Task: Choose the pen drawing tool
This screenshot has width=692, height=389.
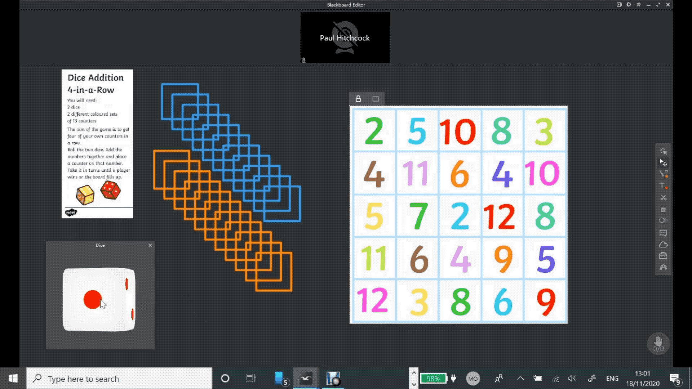Action: pyautogui.click(x=663, y=174)
